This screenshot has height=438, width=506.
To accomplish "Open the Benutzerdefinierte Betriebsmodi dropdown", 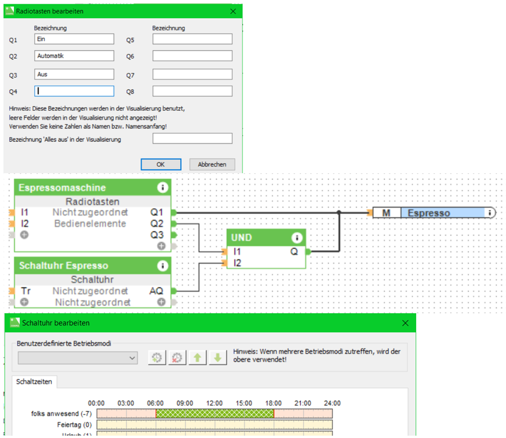I will coord(78,358).
